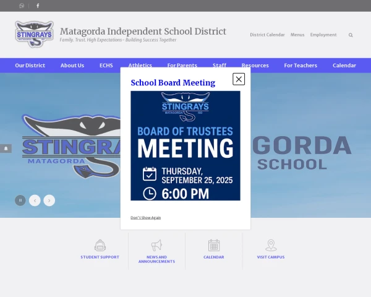Open the District Calendar link
This screenshot has width=371, height=297.
click(267, 35)
